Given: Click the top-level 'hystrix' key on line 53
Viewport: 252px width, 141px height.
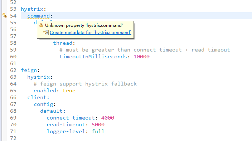Looking at the screenshot, I should point(32,9).
